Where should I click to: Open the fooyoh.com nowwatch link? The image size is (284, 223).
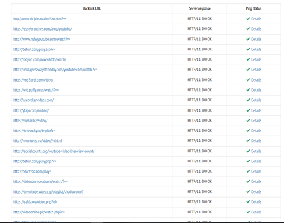40,59
